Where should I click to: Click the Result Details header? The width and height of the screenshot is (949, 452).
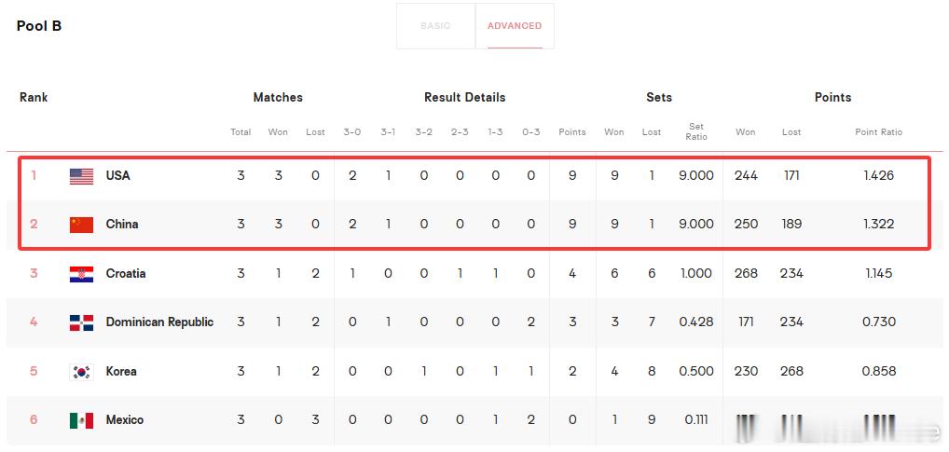tap(465, 98)
